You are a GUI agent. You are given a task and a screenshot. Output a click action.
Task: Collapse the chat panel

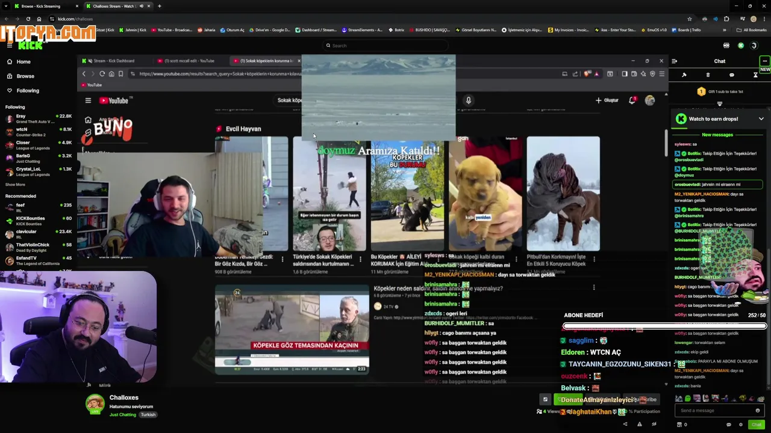674,61
